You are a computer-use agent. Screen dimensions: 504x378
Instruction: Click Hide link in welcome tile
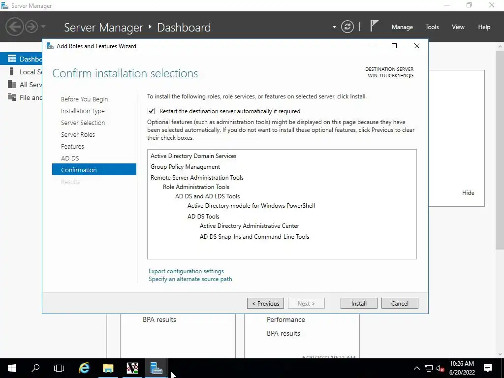click(468, 193)
